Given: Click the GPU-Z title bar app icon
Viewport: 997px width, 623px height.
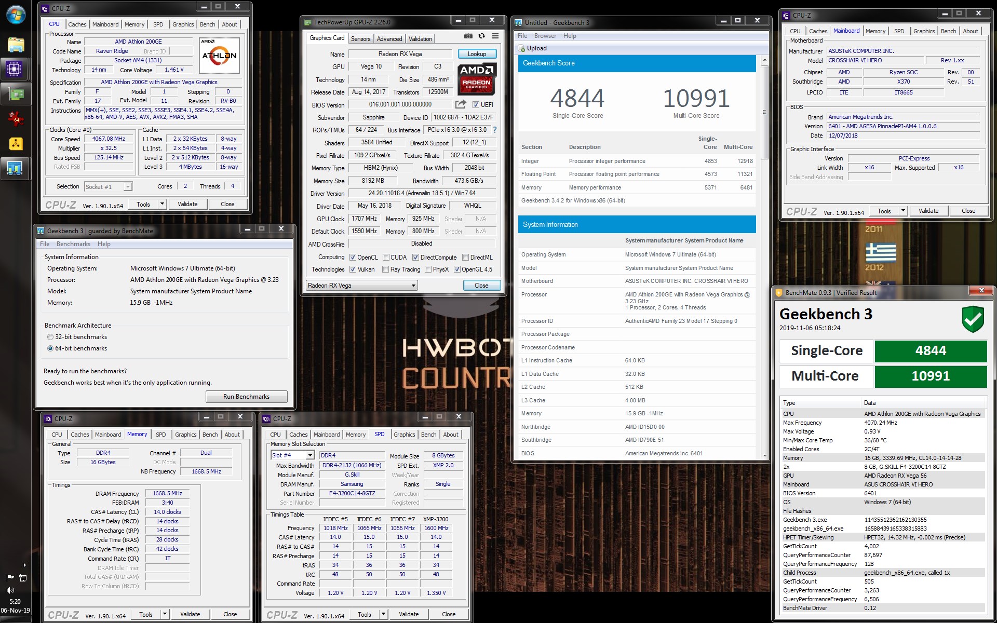Looking at the screenshot, I should point(307,22).
